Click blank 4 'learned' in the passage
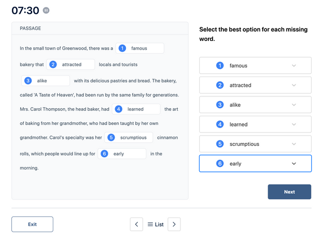Viewport: 323px width, 238px height. click(136, 109)
